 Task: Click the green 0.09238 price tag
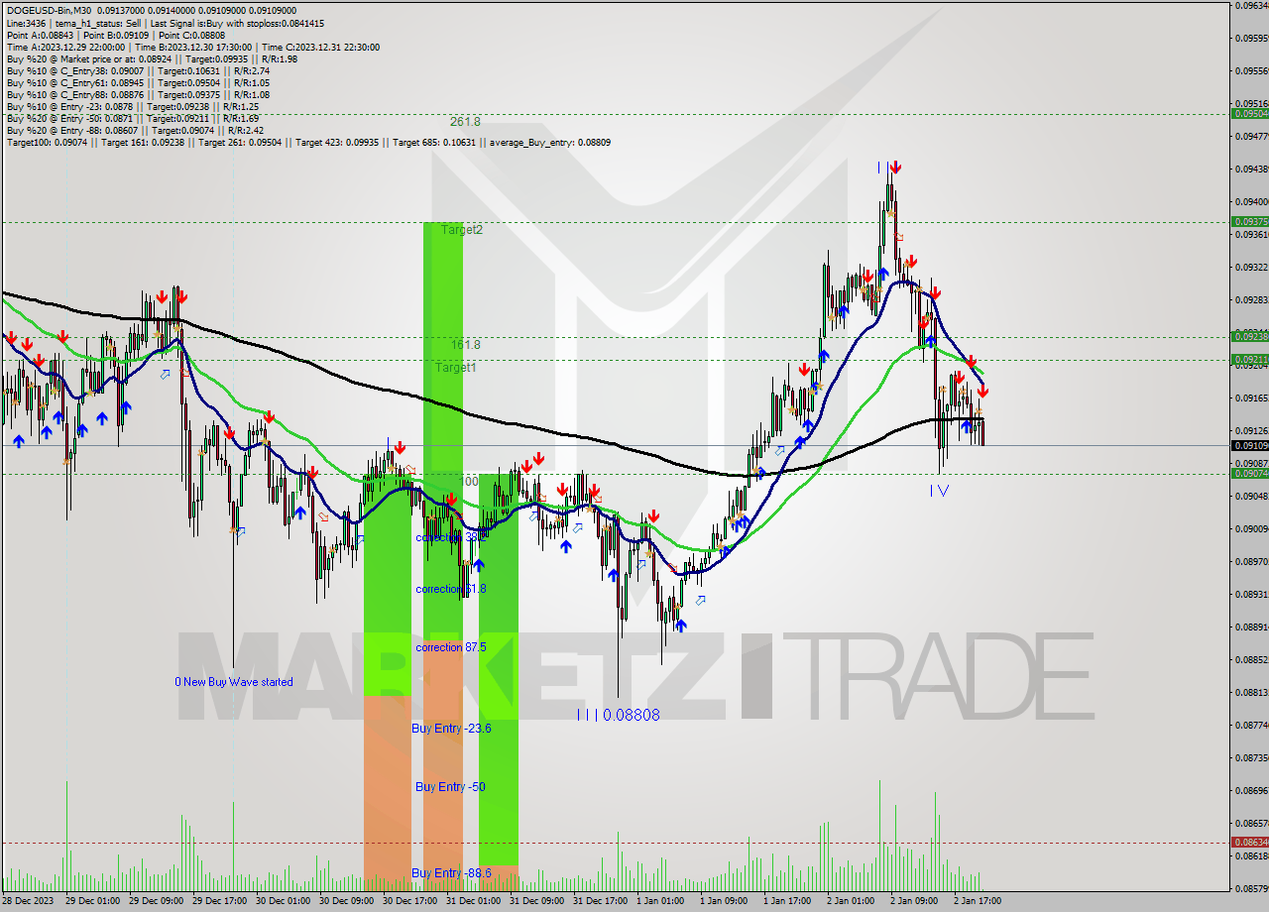(1249, 337)
